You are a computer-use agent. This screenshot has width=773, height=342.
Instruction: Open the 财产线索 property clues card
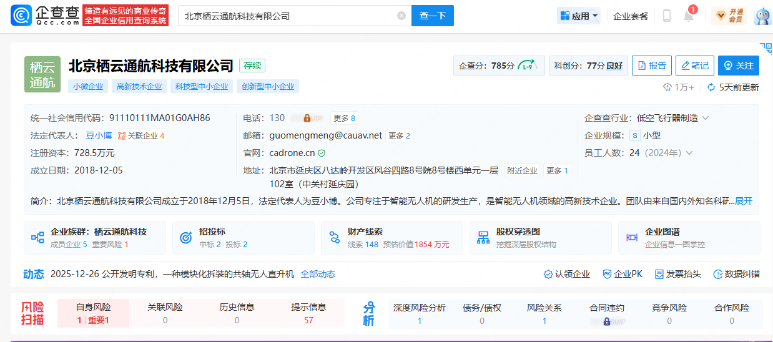(x=391, y=238)
